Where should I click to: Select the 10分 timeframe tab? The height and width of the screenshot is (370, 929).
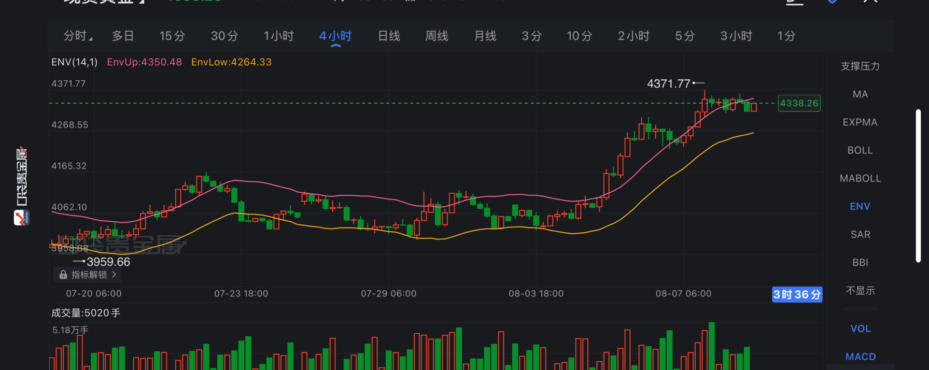(580, 36)
